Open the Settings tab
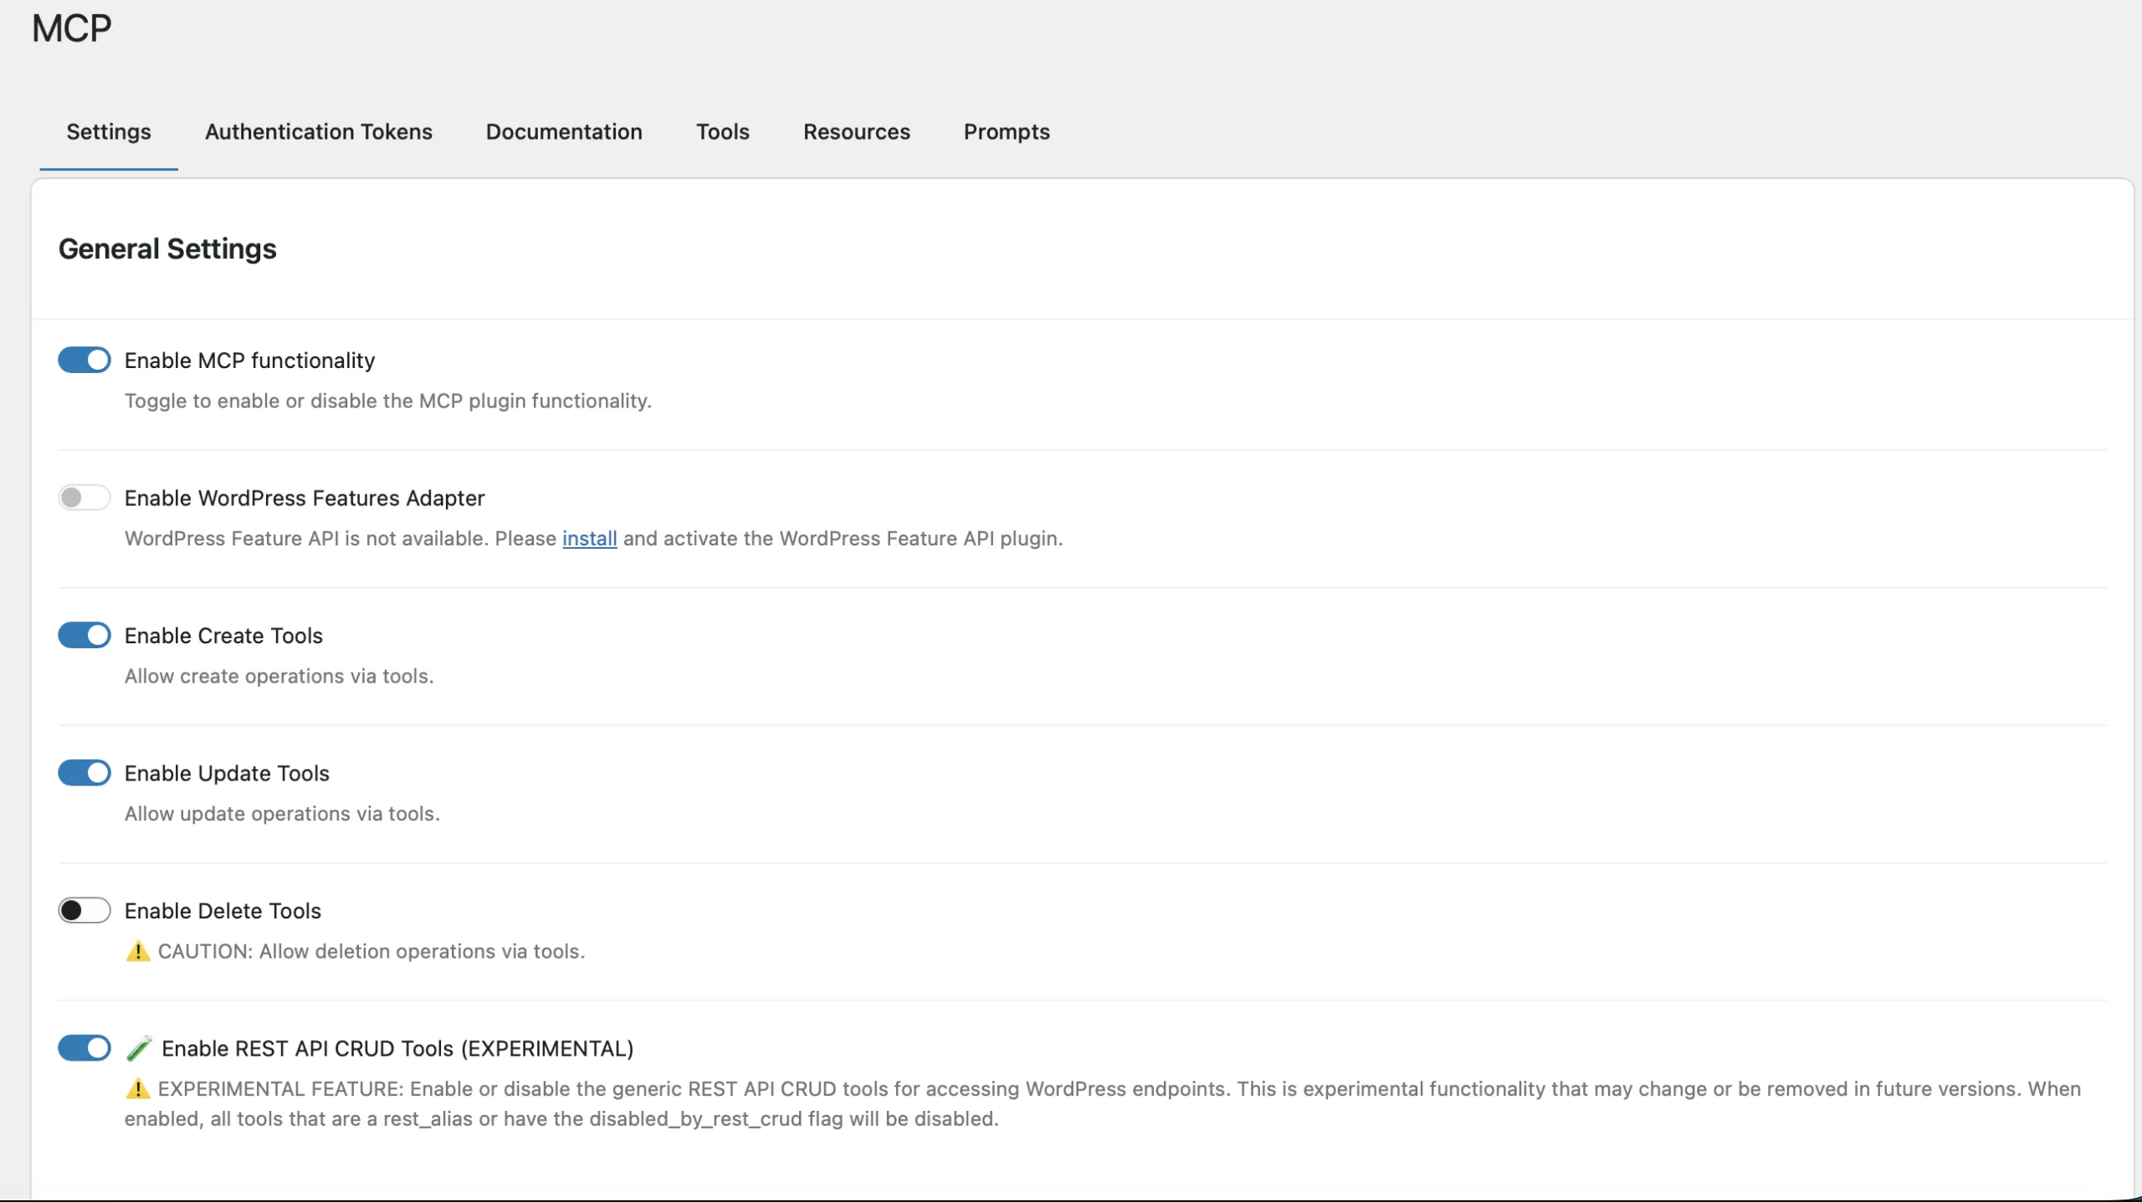Viewport: 2142px width, 1202px height. (109, 132)
